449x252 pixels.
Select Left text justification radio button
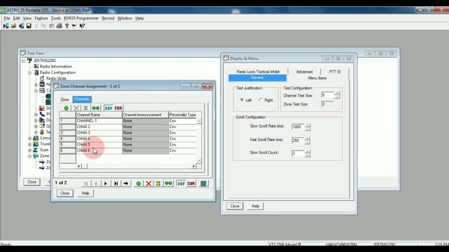[x=242, y=100]
